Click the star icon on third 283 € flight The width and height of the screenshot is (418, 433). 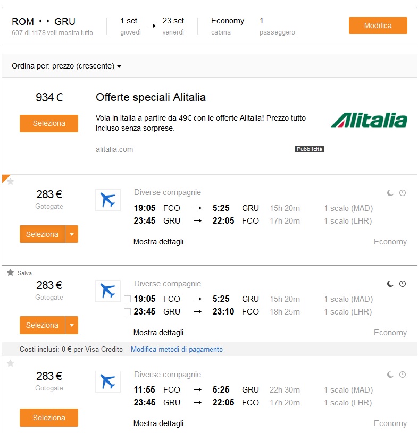tap(10, 363)
